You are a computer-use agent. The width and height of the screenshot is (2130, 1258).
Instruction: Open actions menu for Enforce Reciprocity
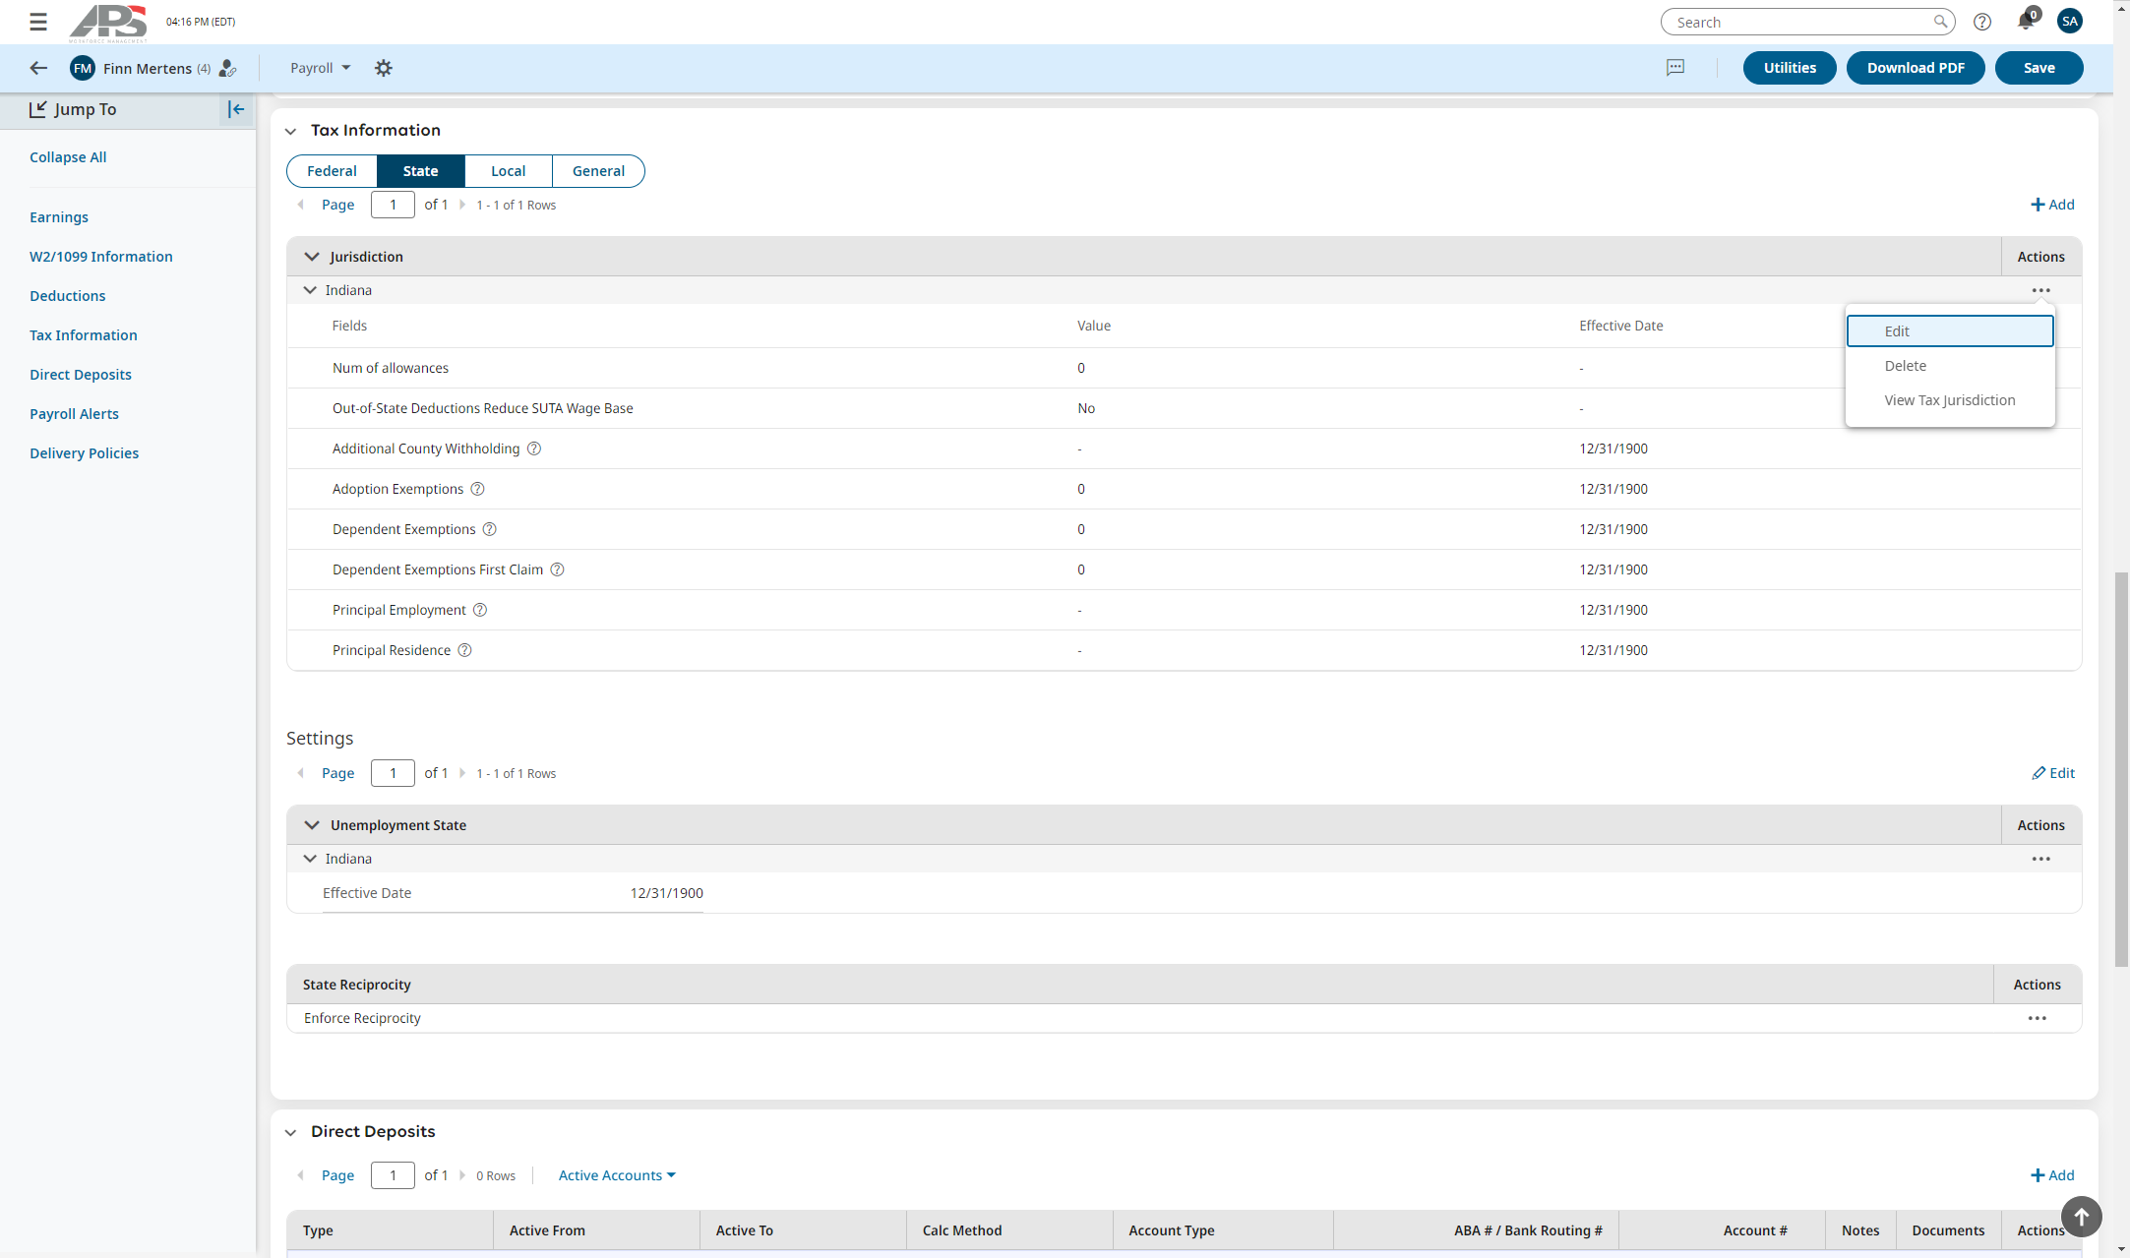click(x=2038, y=1018)
